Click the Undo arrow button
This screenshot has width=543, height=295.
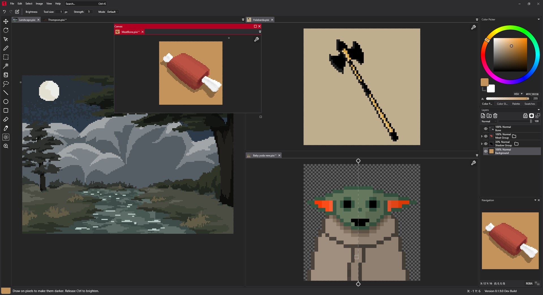coord(4,12)
